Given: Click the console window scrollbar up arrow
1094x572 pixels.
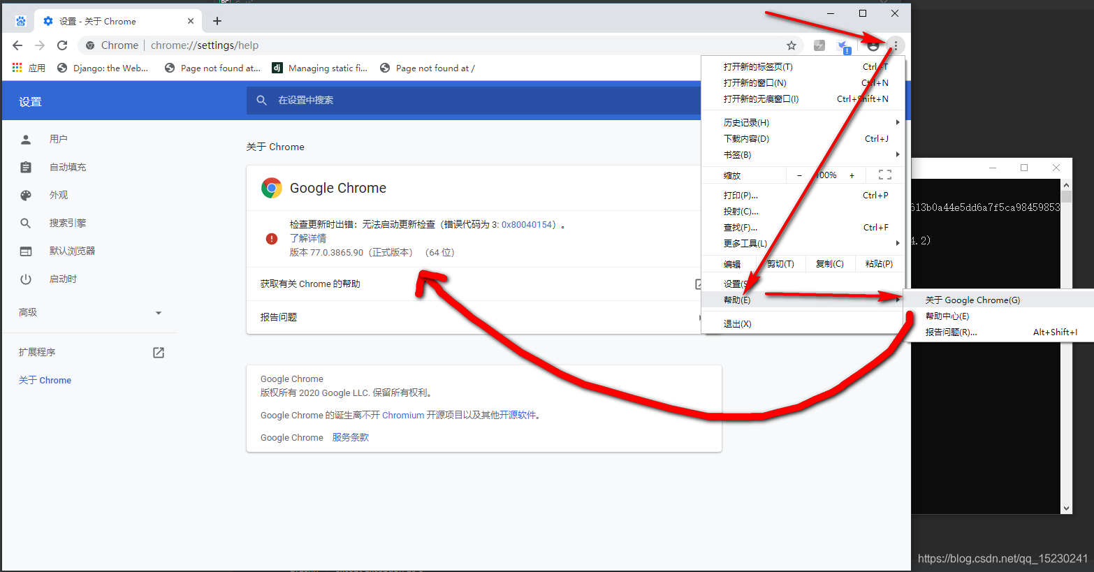Looking at the screenshot, I should [x=1066, y=185].
